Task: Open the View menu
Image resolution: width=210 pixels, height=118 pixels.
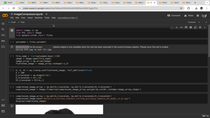Action: coord(23,18)
